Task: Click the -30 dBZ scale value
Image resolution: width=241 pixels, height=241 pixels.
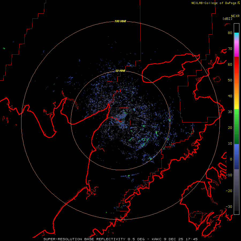Action: coord(229,206)
